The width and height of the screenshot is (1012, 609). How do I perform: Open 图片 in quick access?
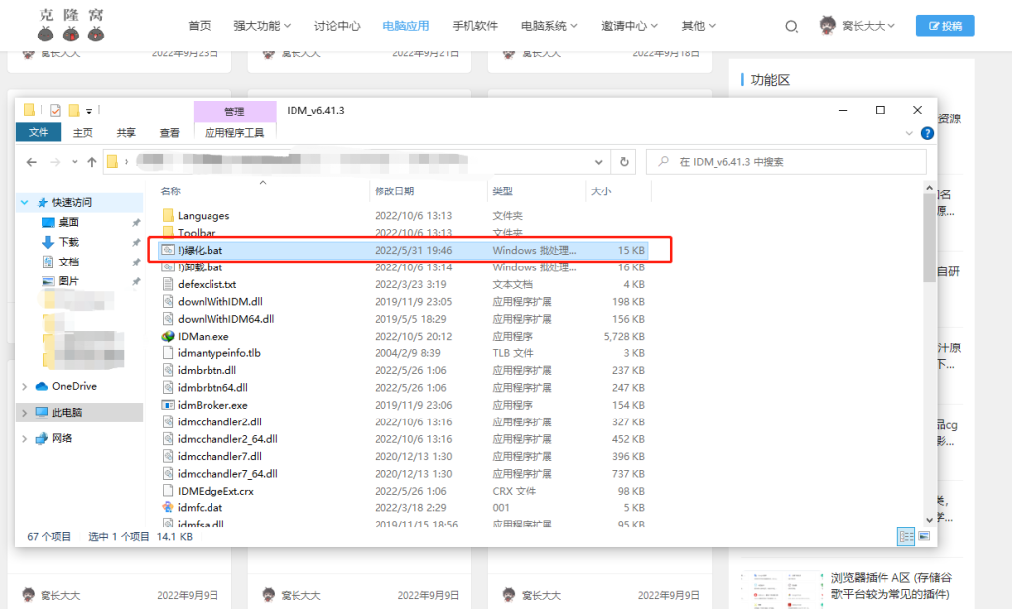pyautogui.click(x=69, y=281)
